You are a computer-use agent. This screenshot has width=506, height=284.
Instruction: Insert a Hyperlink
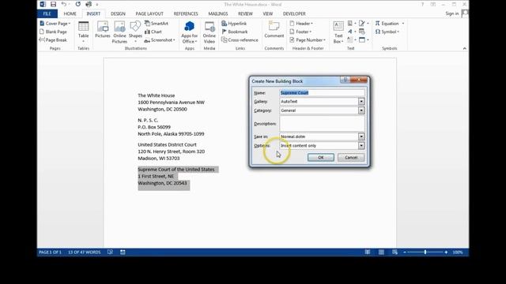click(234, 24)
